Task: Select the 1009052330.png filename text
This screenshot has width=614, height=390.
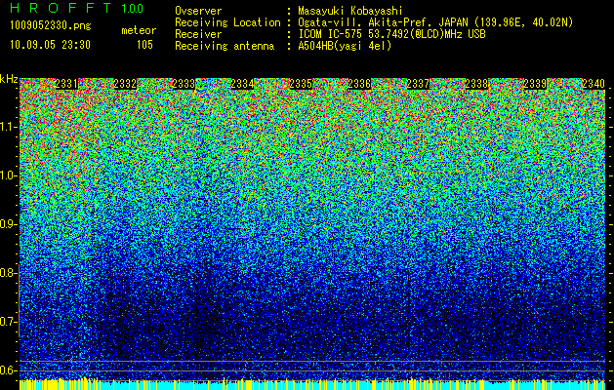Action: click(x=51, y=26)
